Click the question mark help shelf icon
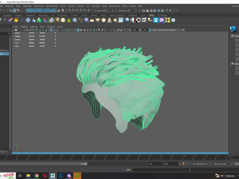This screenshot has width=239, height=179. (x=173, y=20)
